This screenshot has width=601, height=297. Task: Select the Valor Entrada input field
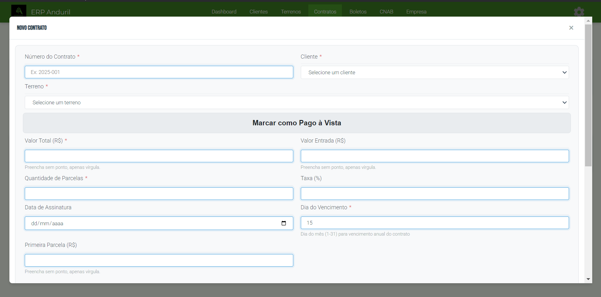click(434, 156)
